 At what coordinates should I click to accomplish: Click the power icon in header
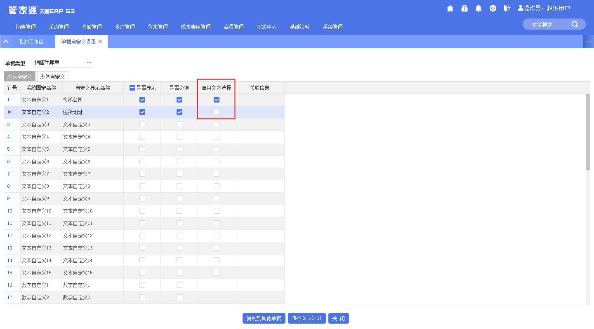[493, 8]
